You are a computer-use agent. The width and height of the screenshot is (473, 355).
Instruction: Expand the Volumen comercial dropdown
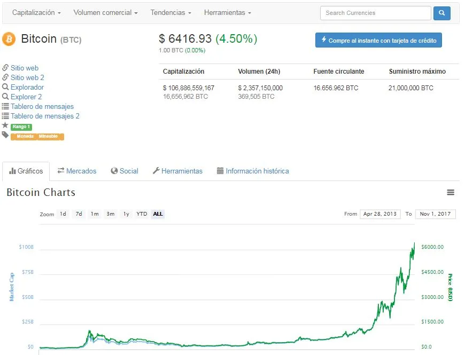(106, 13)
